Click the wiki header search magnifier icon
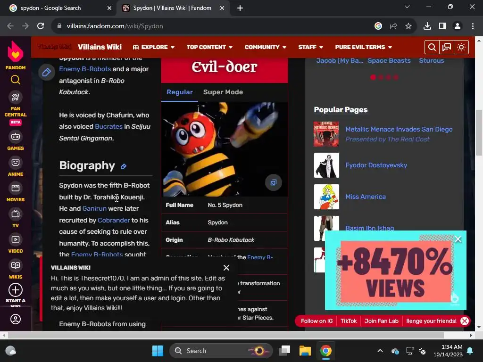The image size is (483, 362). coord(432,47)
